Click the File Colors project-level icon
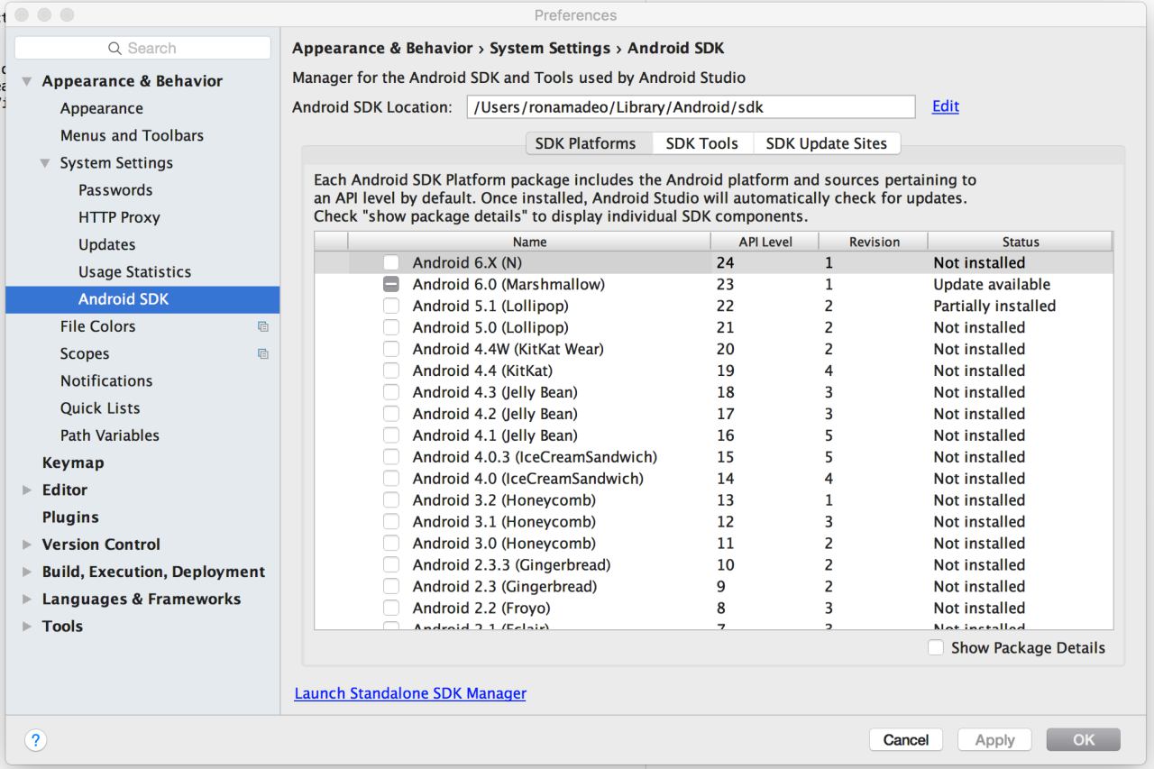 (263, 326)
